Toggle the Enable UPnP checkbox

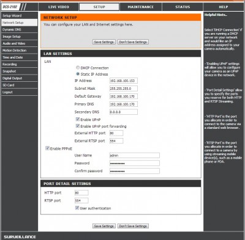tap(78, 119)
